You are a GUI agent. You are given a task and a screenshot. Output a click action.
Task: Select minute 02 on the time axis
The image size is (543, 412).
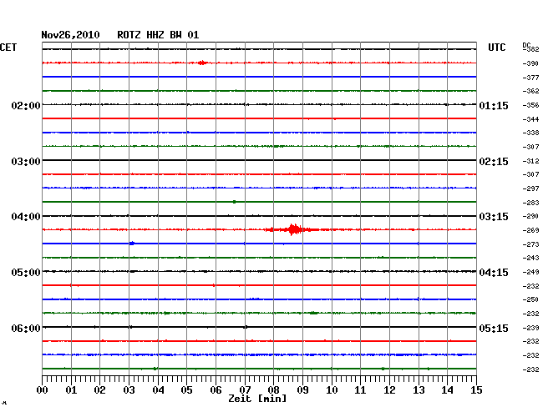click(x=99, y=389)
